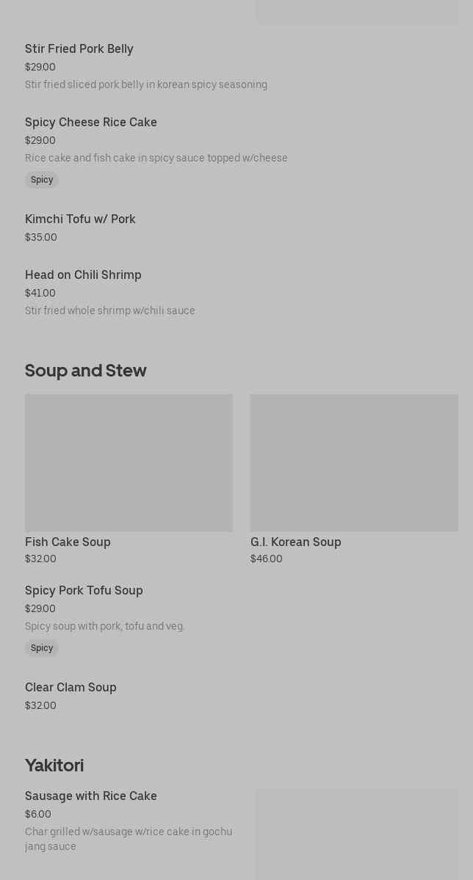Select Spicy Cheese Rice Cake dish
The height and width of the screenshot is (880, 473).
click(x=91, y=123)
